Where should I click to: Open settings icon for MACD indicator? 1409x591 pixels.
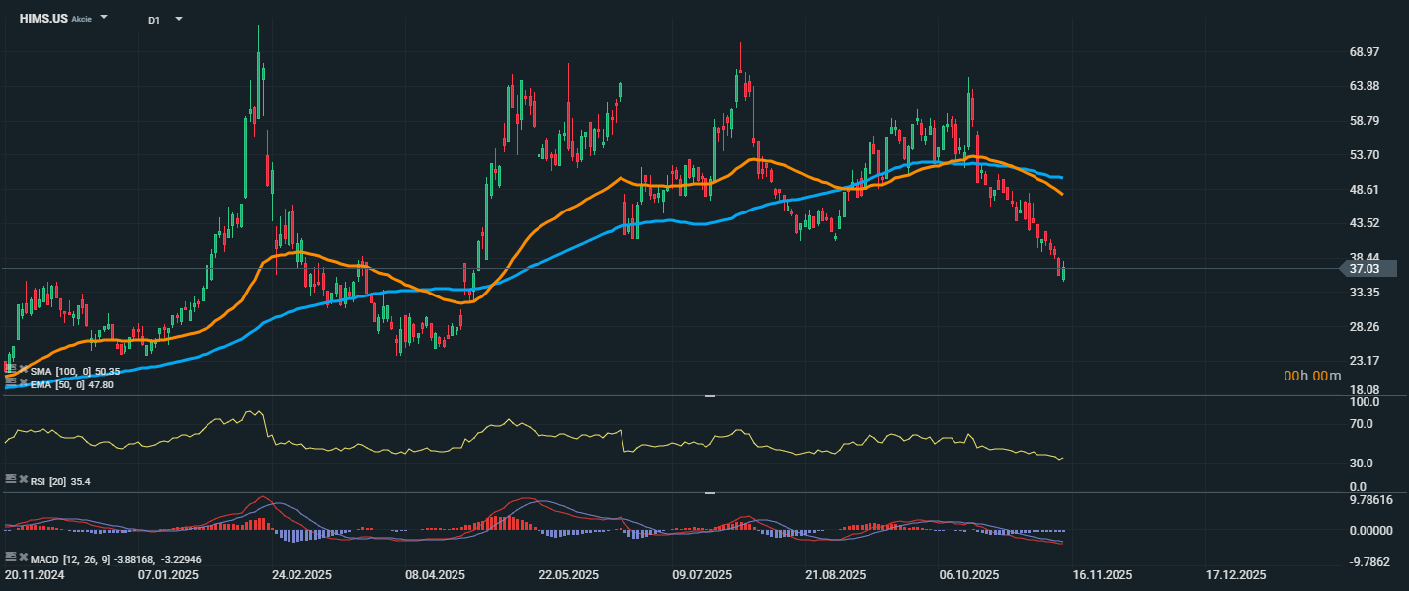click(11, 557)
